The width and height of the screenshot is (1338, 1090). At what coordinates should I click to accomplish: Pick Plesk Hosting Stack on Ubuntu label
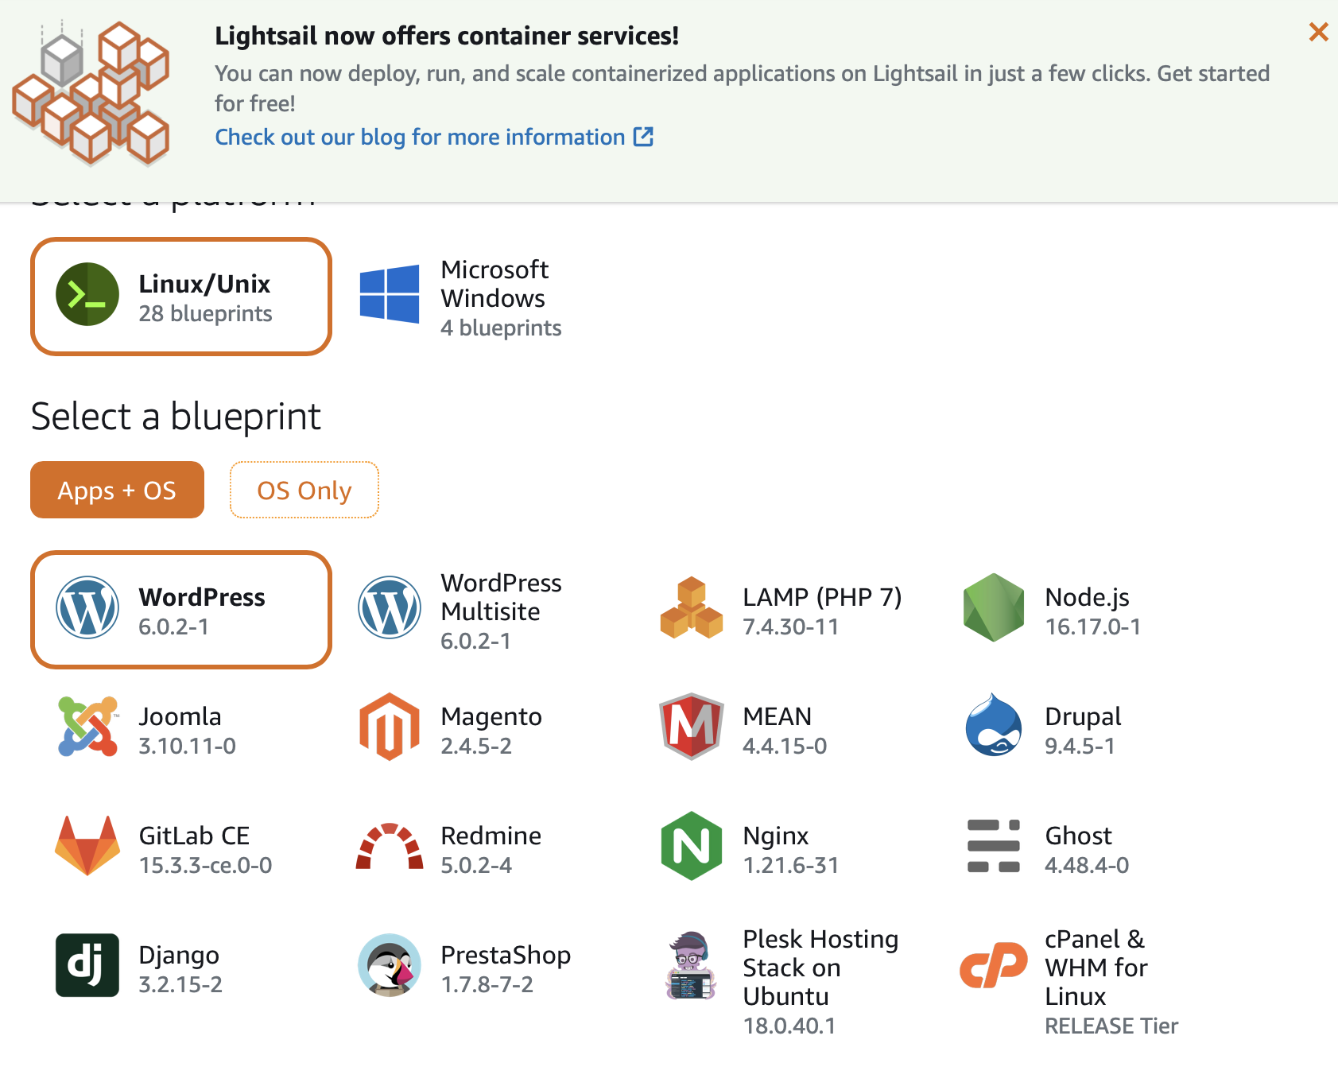point(820,968)
